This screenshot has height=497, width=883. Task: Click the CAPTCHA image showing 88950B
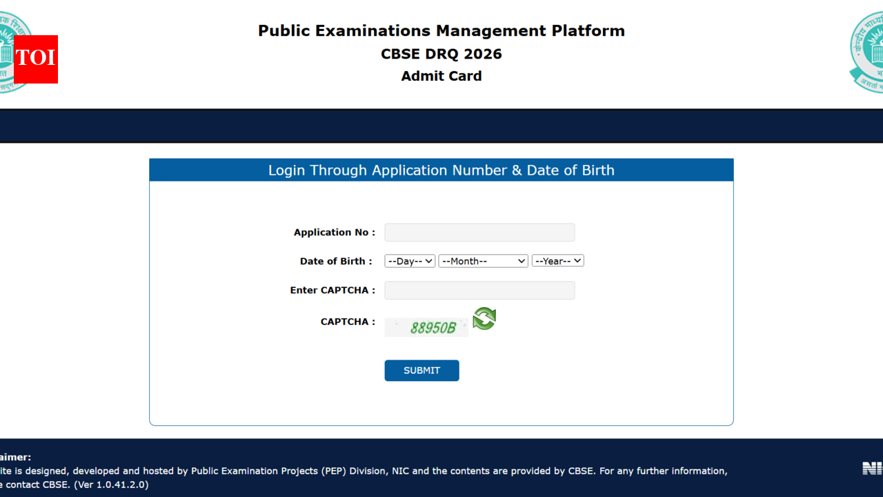[x=426, y=327]
